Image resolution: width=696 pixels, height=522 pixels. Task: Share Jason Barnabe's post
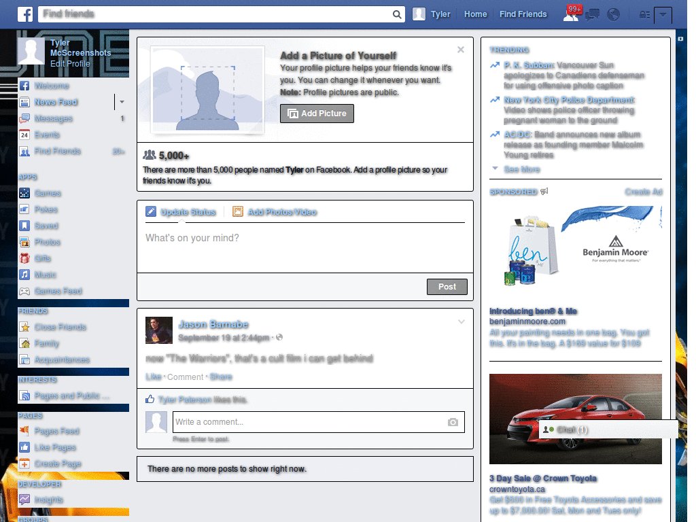pos(221,377)
